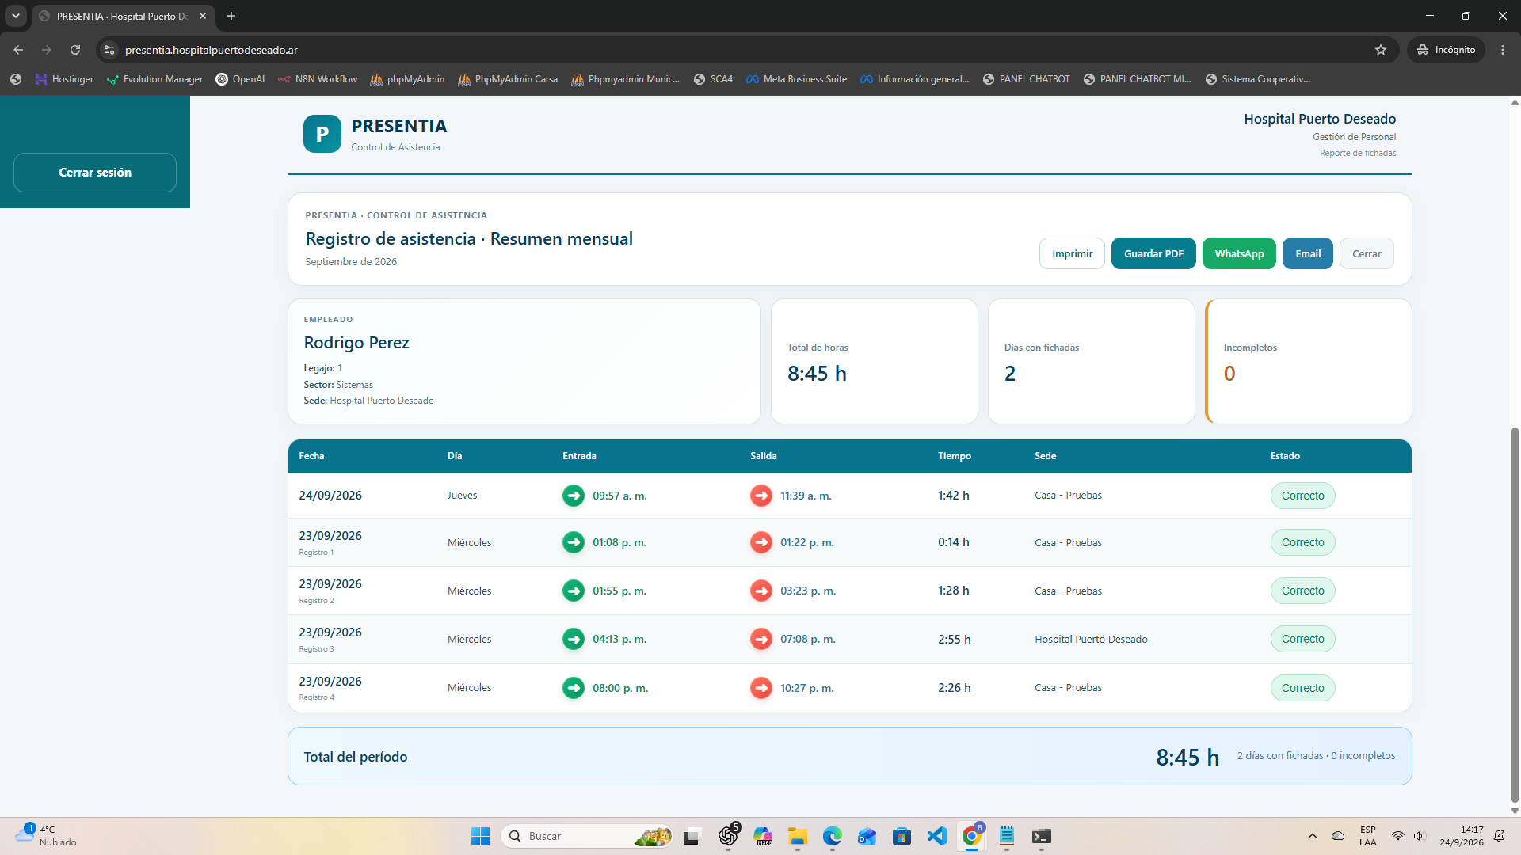Open weather widget showing 4°C Nublado
Image resolution: width=1521 pixels, height=855 pixels.
coord(46,836)
